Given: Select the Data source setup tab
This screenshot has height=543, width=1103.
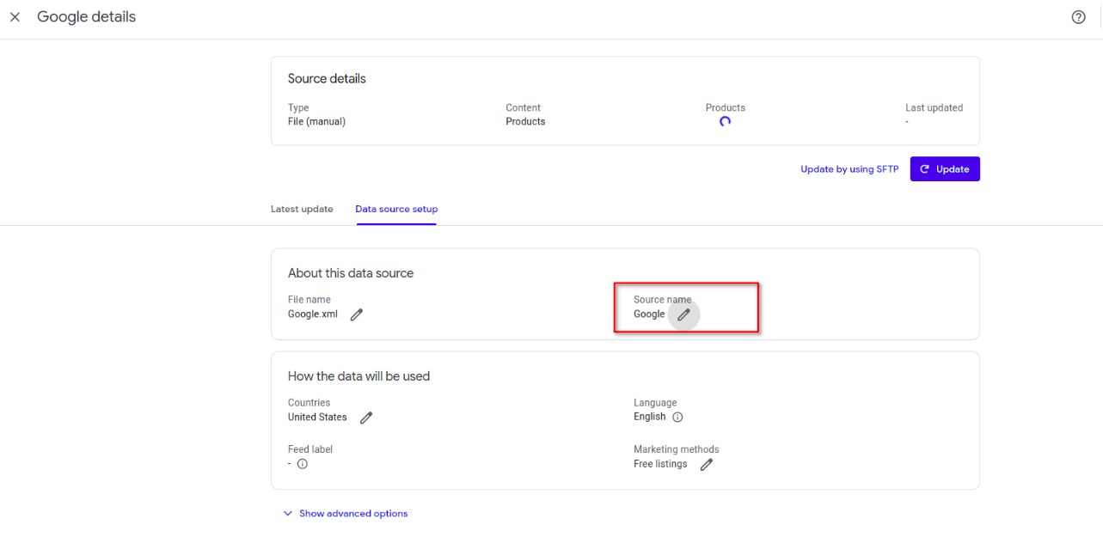Looking at the screenshot, I should pos(396,209).
